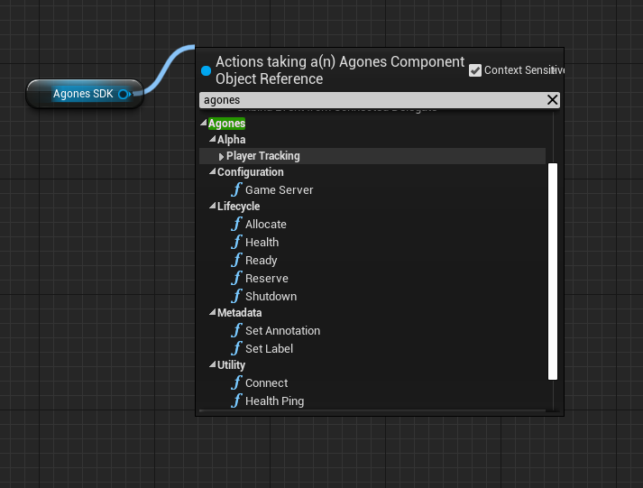This screenshot has width=643, height=488.
Task: Click the function icon next to Shutdown
Action: pos(237,297)
